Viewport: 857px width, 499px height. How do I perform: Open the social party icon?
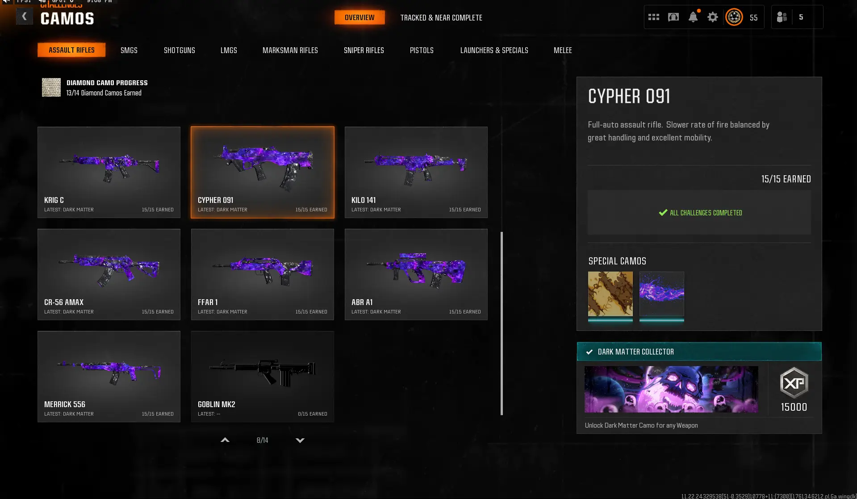(782, 17)
